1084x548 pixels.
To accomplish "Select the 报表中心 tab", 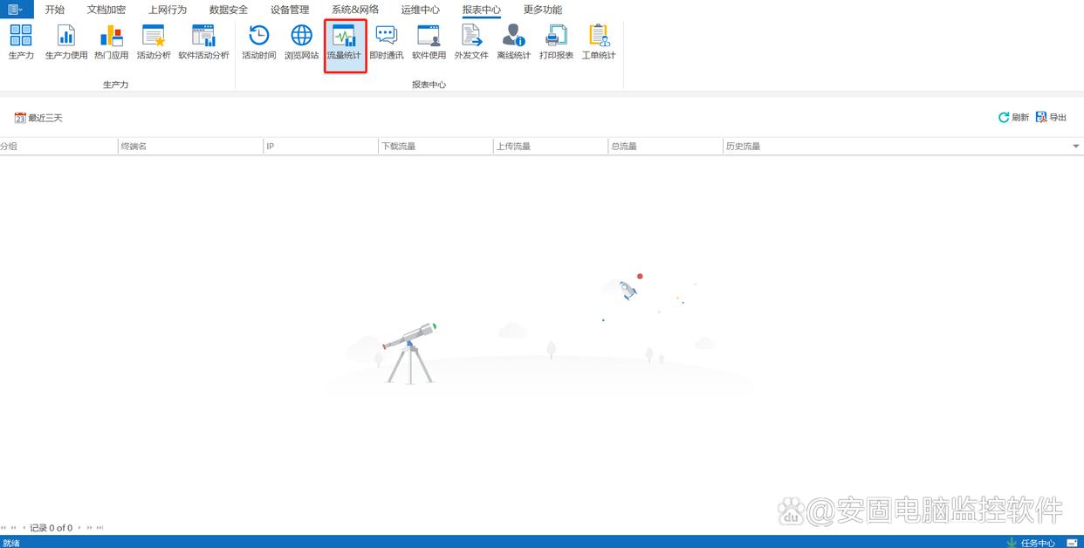I will (x=482, y=10).
